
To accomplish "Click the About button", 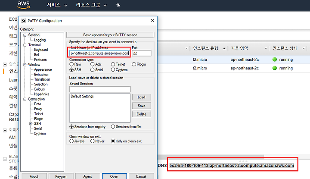I will 34,176.
